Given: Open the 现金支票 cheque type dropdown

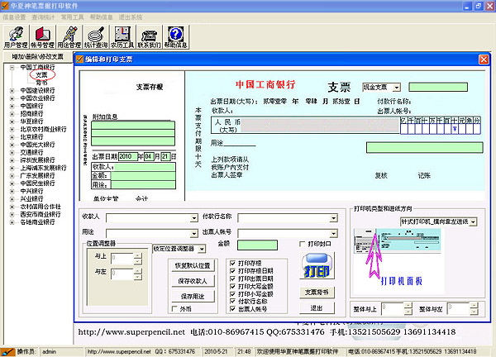Looking at the screenshot, I should coord(397,88).
